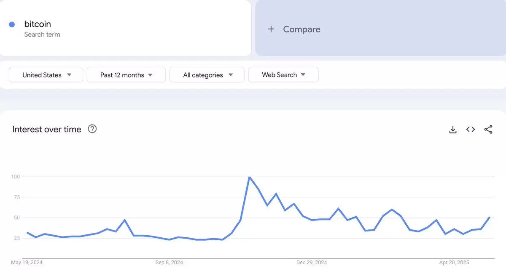Select the peak at 100 on chart

point(250,177)
